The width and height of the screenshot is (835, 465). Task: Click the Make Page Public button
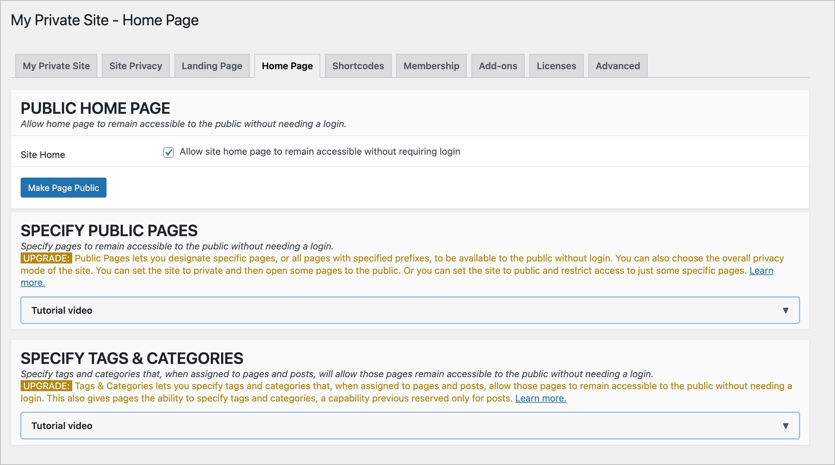(x=63, y=188)
